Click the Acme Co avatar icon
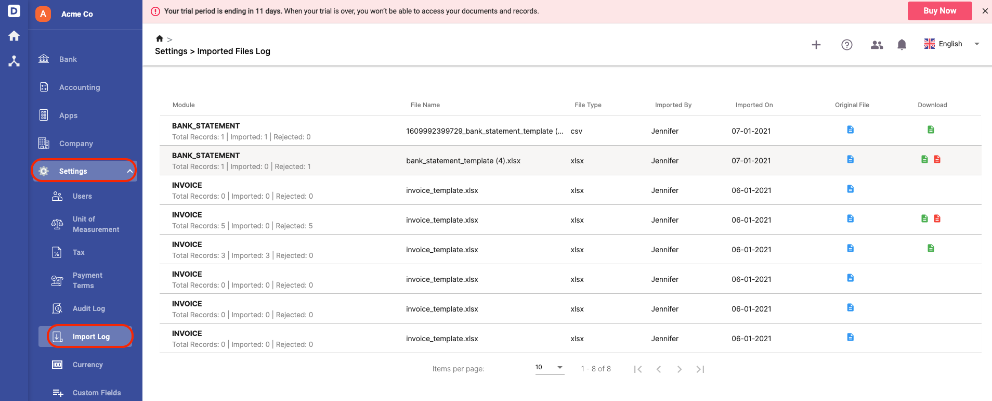This screenshot has width=992, height=401. coord(43,14)
